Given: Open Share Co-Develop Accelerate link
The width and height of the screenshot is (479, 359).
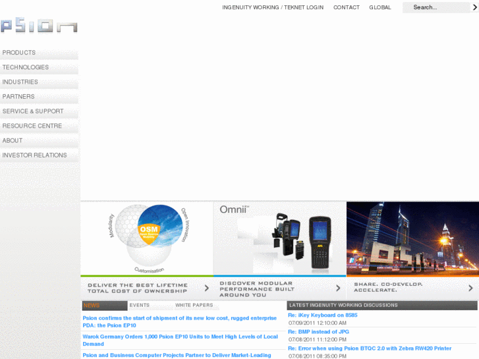Looking at the screenshot, I should coord(388,287).
